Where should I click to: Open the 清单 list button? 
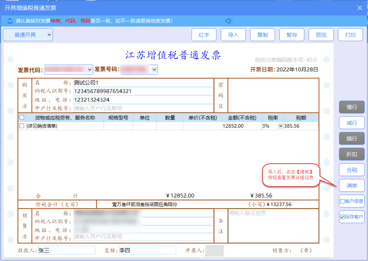pyautogui.click(x=352, y=185)
